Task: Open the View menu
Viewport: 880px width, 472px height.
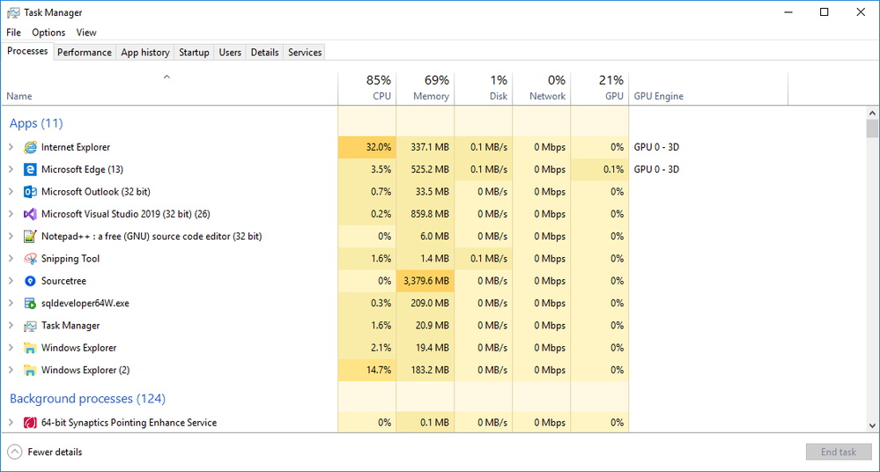Action: tap(86, 33)
